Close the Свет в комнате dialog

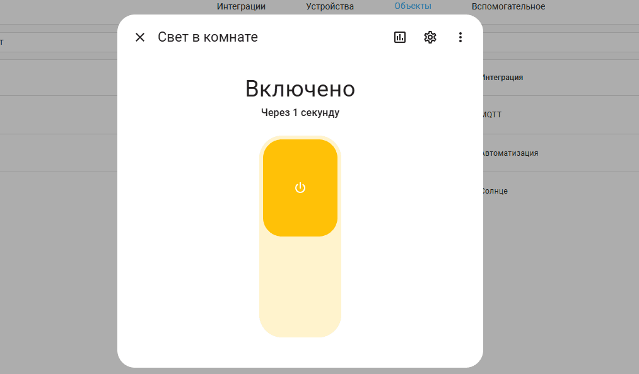pos(140,37)
